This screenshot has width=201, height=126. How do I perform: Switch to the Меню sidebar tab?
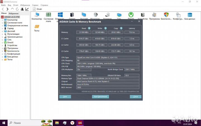(4, 13)
